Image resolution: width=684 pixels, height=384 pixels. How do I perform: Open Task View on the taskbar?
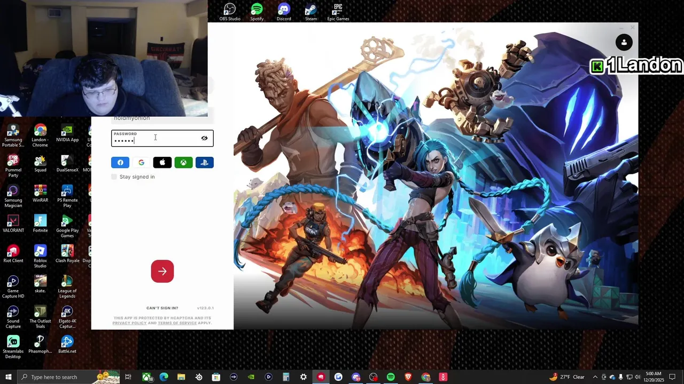click(x=128, y=377)
